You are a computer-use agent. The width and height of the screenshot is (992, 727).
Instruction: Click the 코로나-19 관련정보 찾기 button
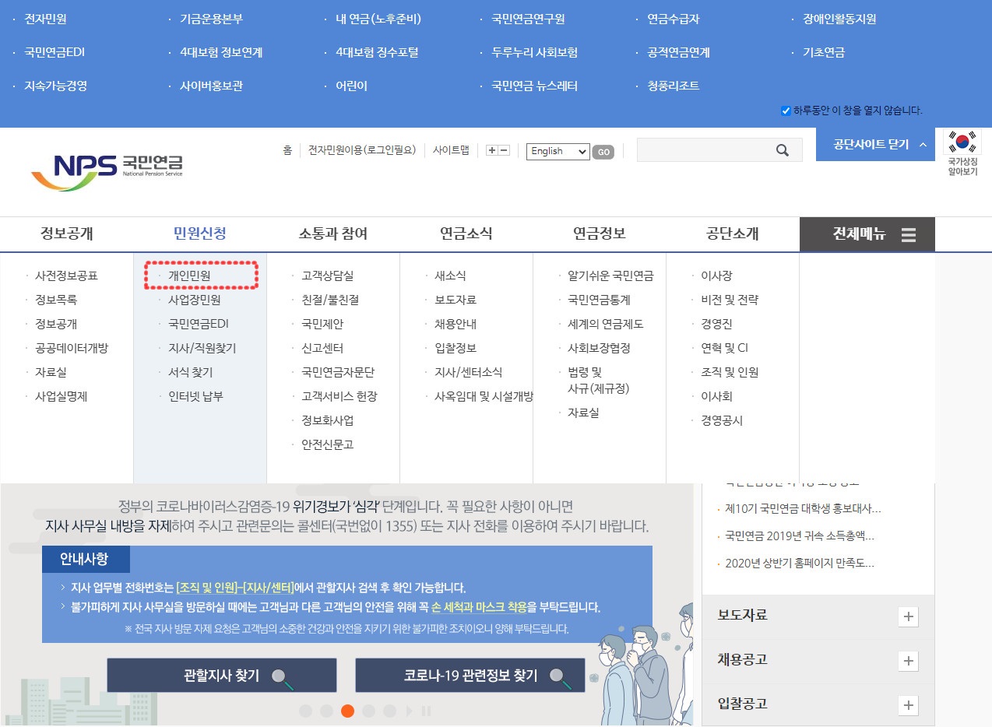[470, 675]
